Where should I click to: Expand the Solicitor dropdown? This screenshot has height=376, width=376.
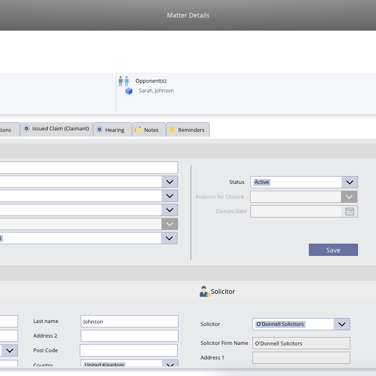342,324
